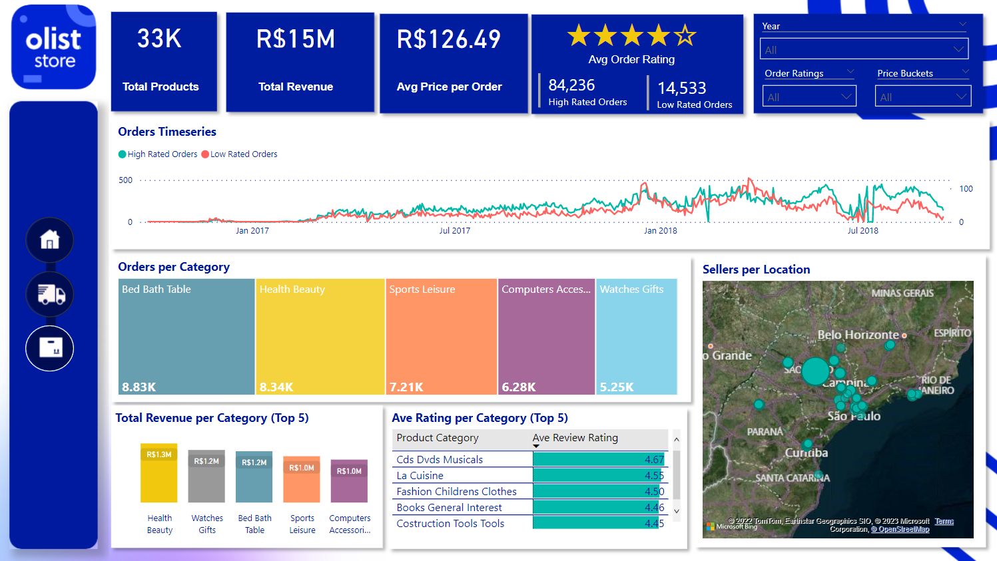Open the map Terms link
Image resolution: width=997 pixels, height=561 pixels.
(x=944, y=521)
